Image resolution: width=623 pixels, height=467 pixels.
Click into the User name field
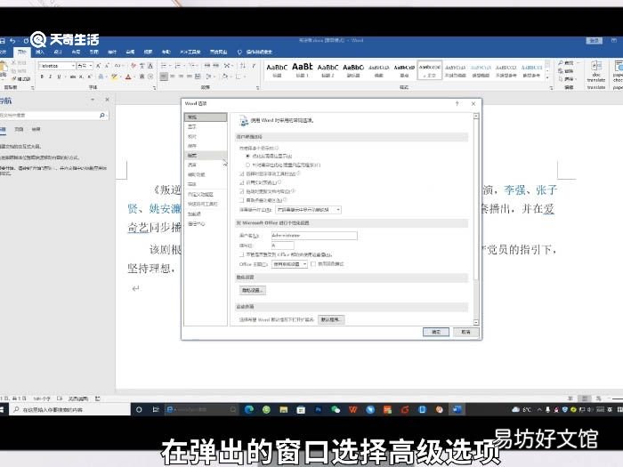314,236
